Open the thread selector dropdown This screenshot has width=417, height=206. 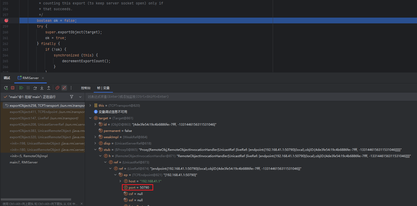pyautogui.click(x=80, y=97)
